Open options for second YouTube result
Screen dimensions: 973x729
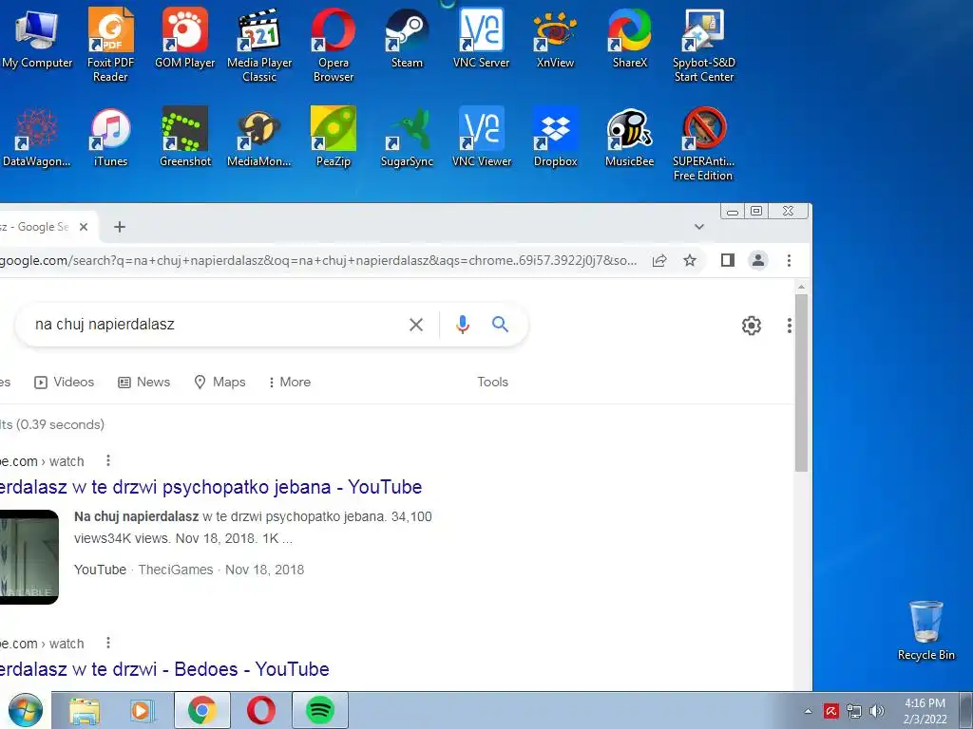click(108, 643)
